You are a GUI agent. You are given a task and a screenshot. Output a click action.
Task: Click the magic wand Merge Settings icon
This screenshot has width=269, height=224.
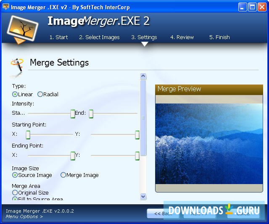pos(17,66)
